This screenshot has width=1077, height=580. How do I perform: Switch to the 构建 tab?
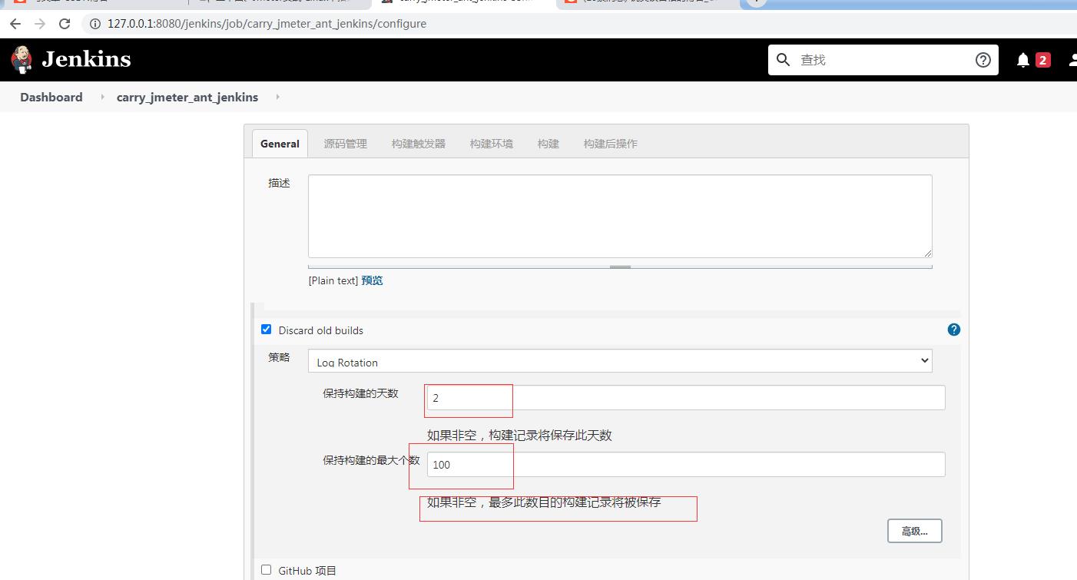548,144
